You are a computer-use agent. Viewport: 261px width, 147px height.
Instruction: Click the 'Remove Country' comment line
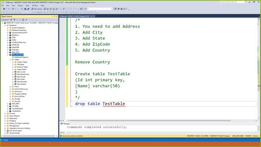pos(93,62)
